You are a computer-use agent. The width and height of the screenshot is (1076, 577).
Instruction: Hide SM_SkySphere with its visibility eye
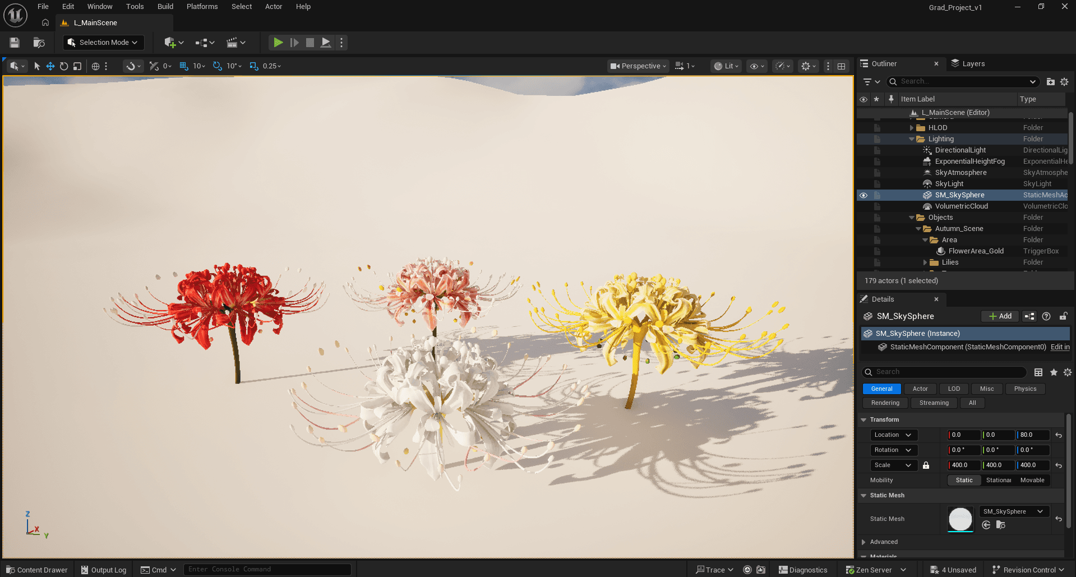[x=863, y=195]
